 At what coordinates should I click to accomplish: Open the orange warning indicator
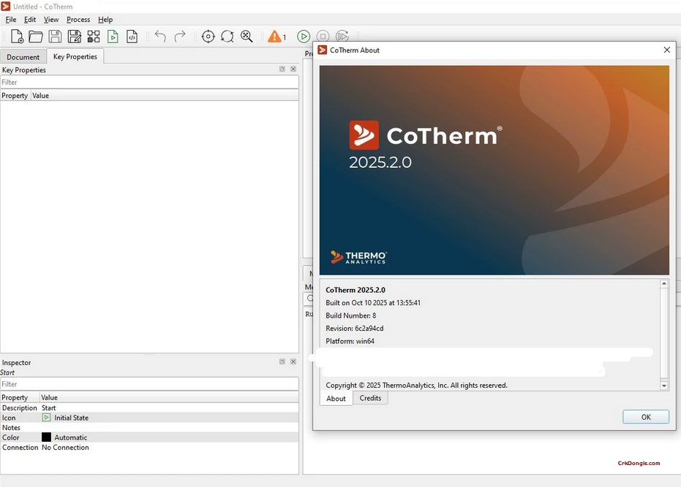pos(276,37)
